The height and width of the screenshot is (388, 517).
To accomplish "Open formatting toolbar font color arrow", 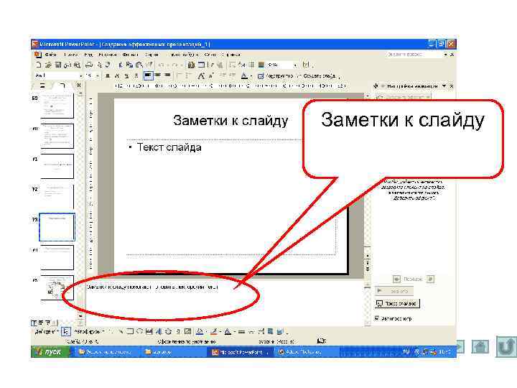I will [251, 76].
